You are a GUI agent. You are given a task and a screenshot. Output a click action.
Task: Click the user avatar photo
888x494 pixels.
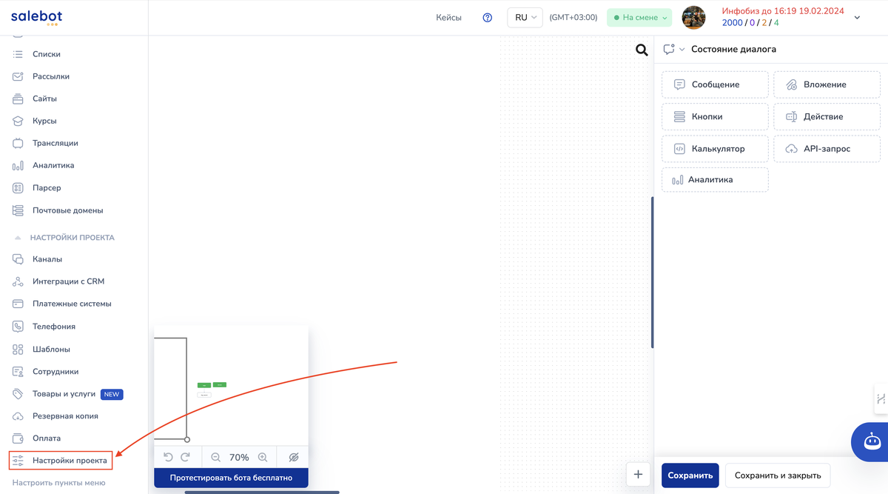point(693,18)
